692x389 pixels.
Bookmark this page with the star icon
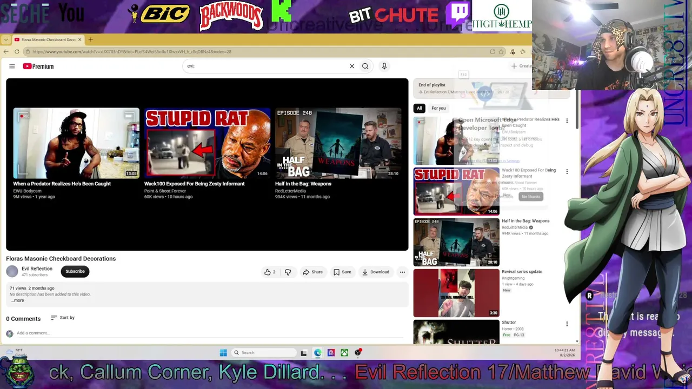(502, 51)
